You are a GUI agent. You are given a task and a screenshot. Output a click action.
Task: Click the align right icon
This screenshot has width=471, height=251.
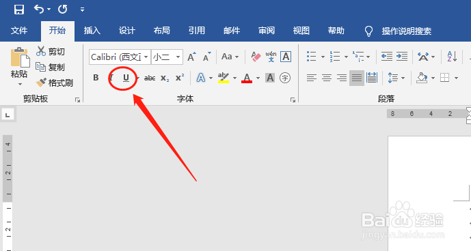coord(342,78)
